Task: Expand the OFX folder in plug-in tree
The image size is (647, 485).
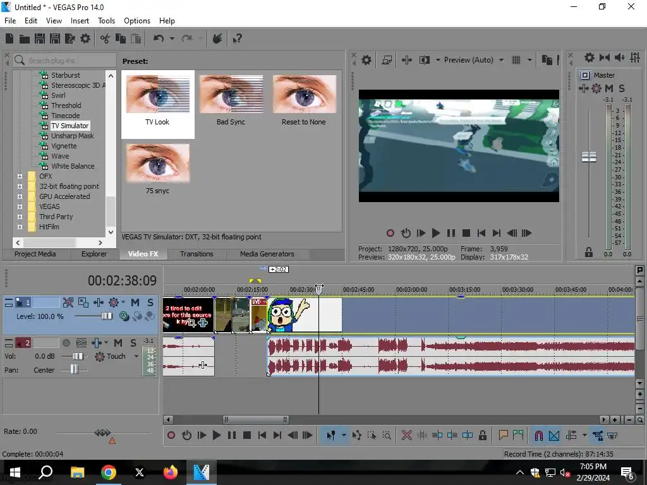Action: (20, 176)
